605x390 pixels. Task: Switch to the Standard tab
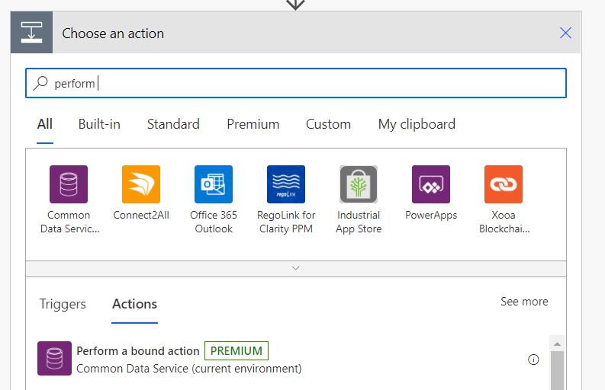point(173,124)
